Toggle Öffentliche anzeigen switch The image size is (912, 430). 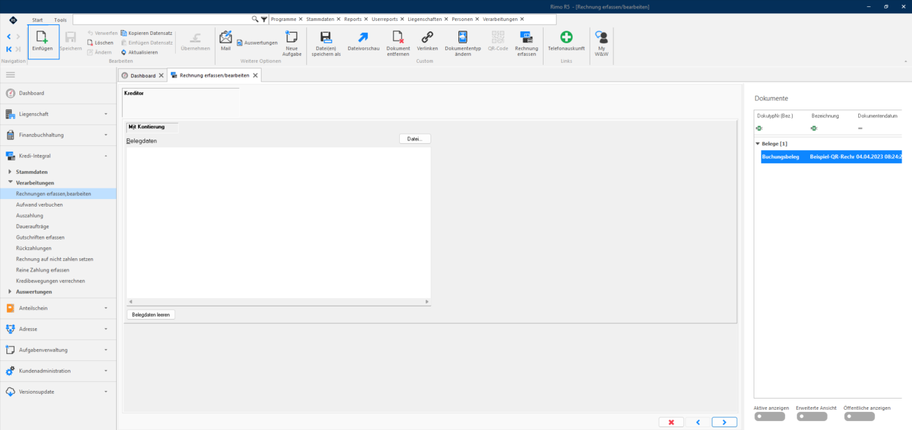click(859, 417)
